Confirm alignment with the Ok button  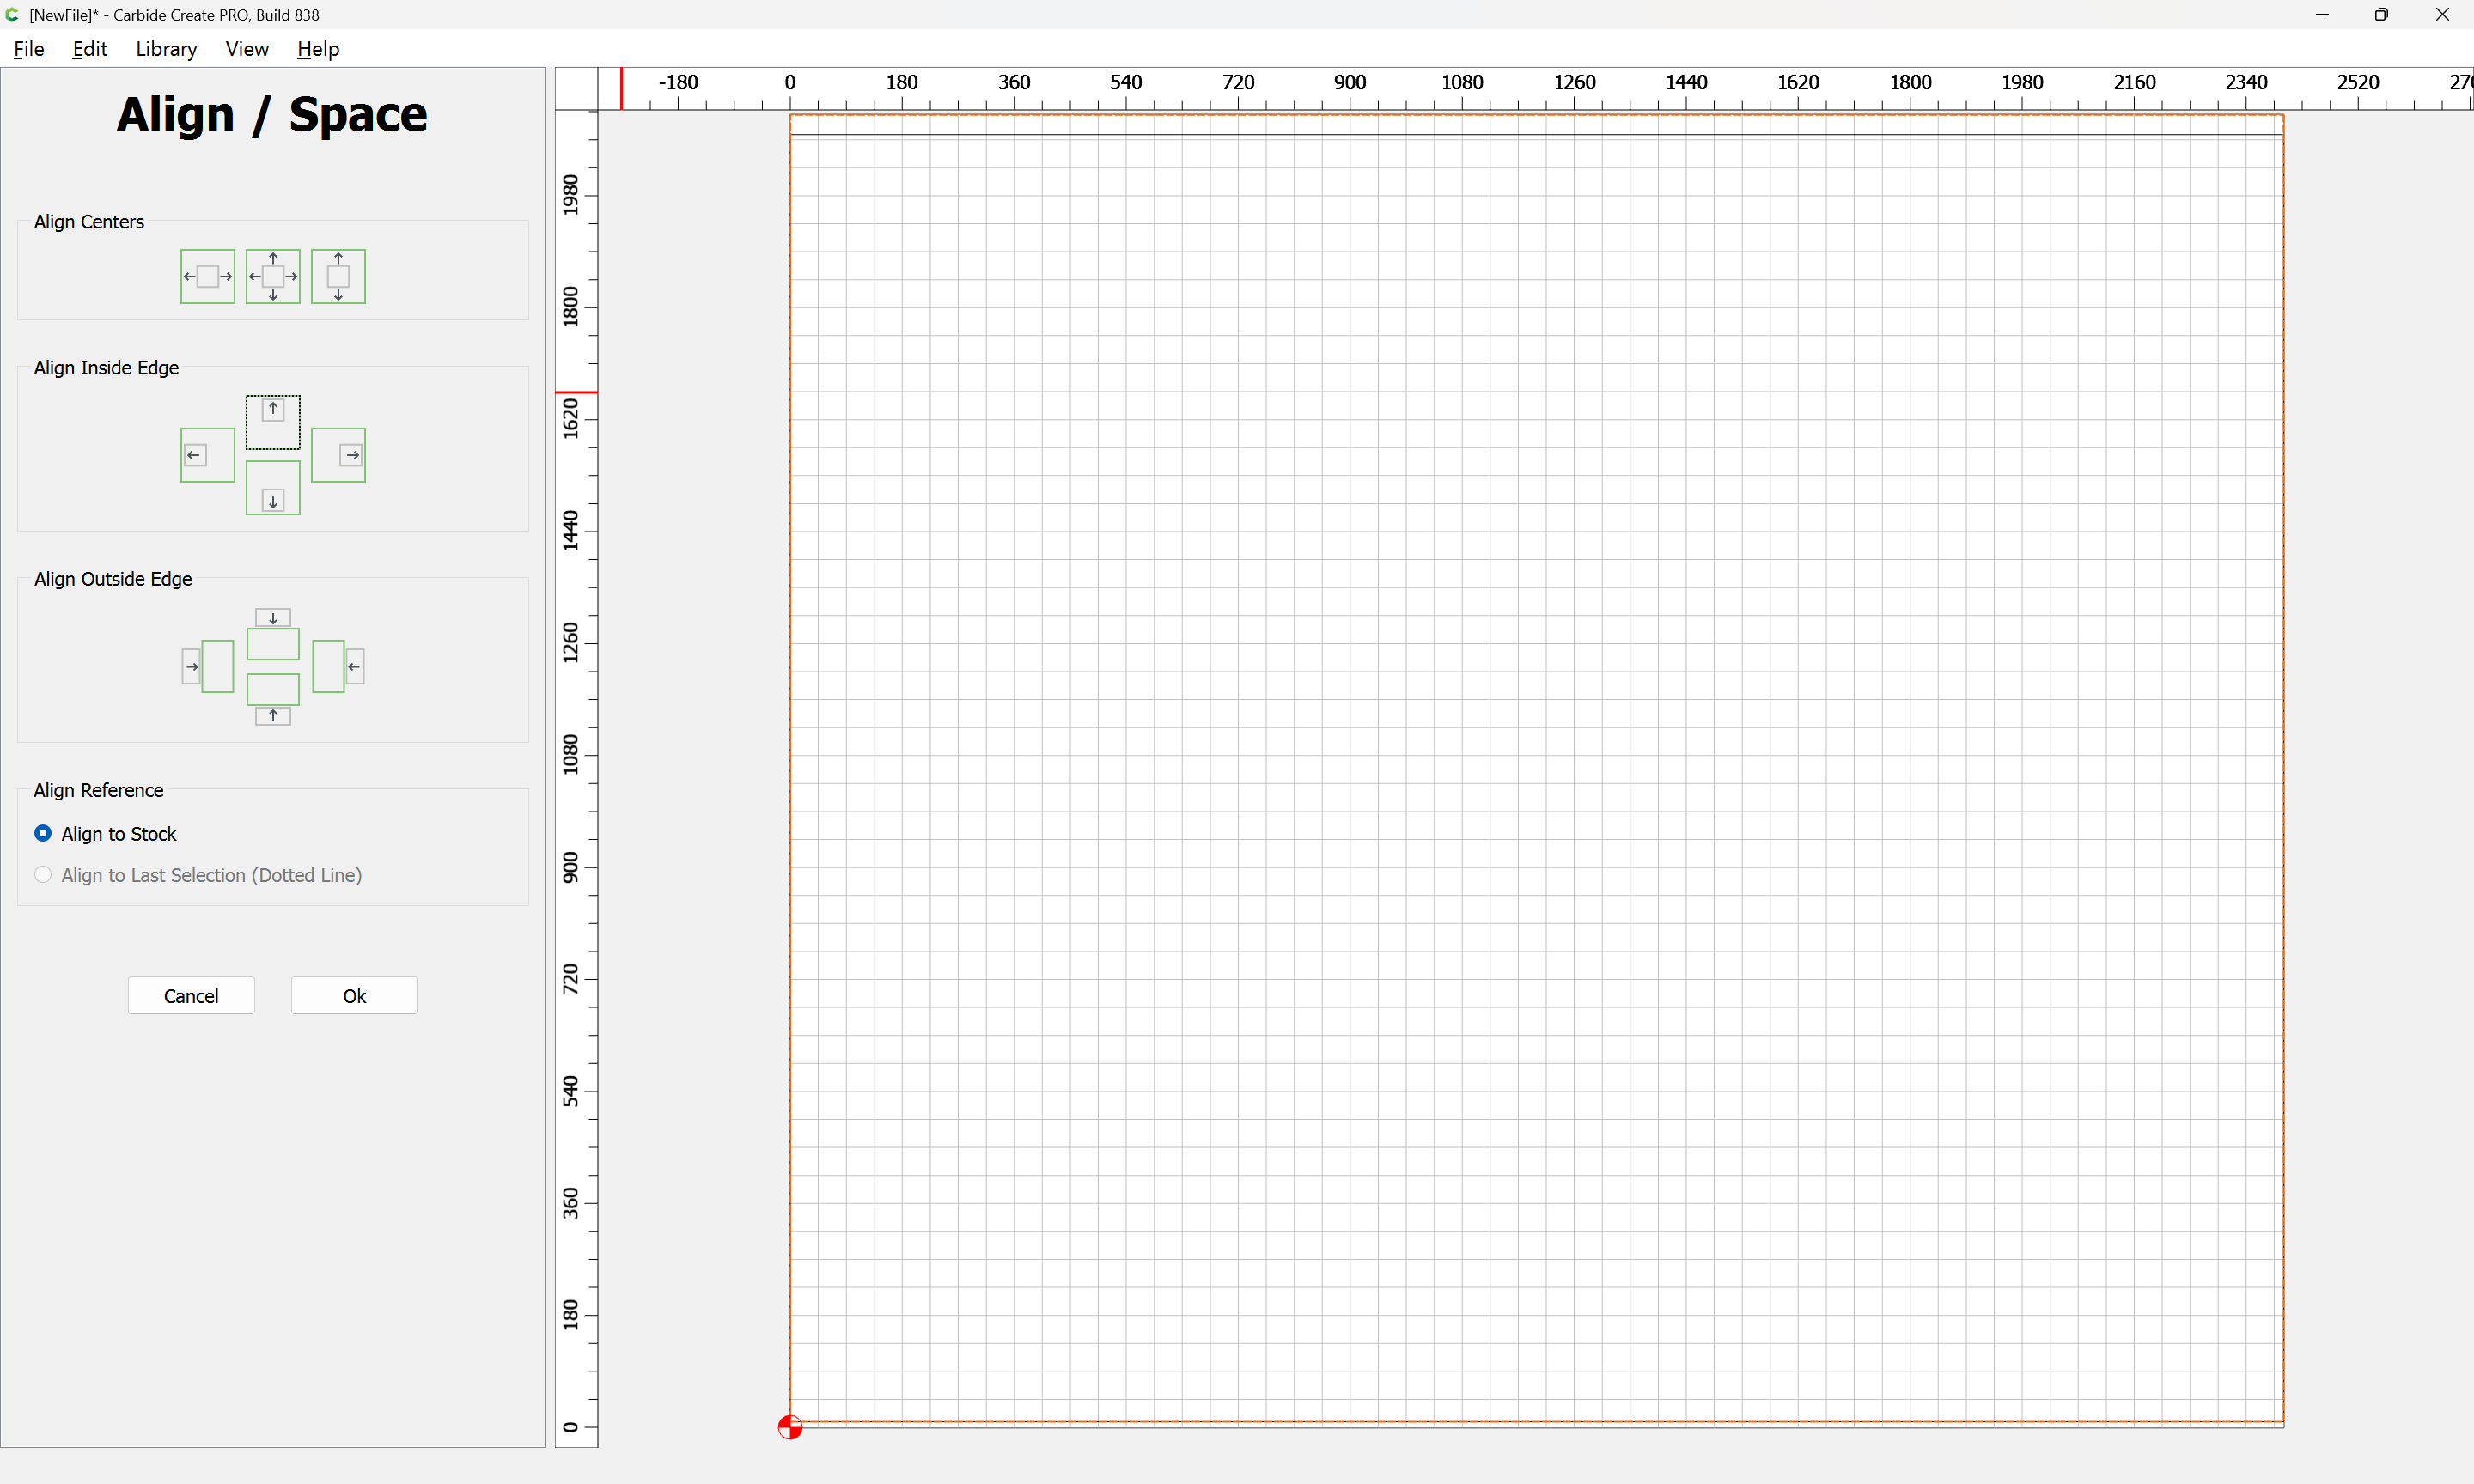354,995
